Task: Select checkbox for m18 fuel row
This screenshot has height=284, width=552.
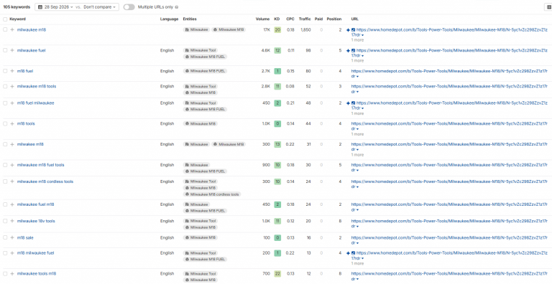Action: [5, 71]
